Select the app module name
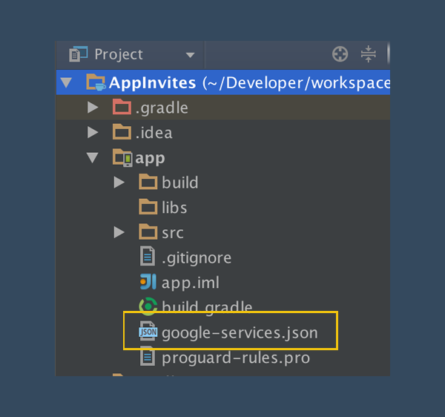The height and width of the screenshot is (417, 445). click(150, 158)
